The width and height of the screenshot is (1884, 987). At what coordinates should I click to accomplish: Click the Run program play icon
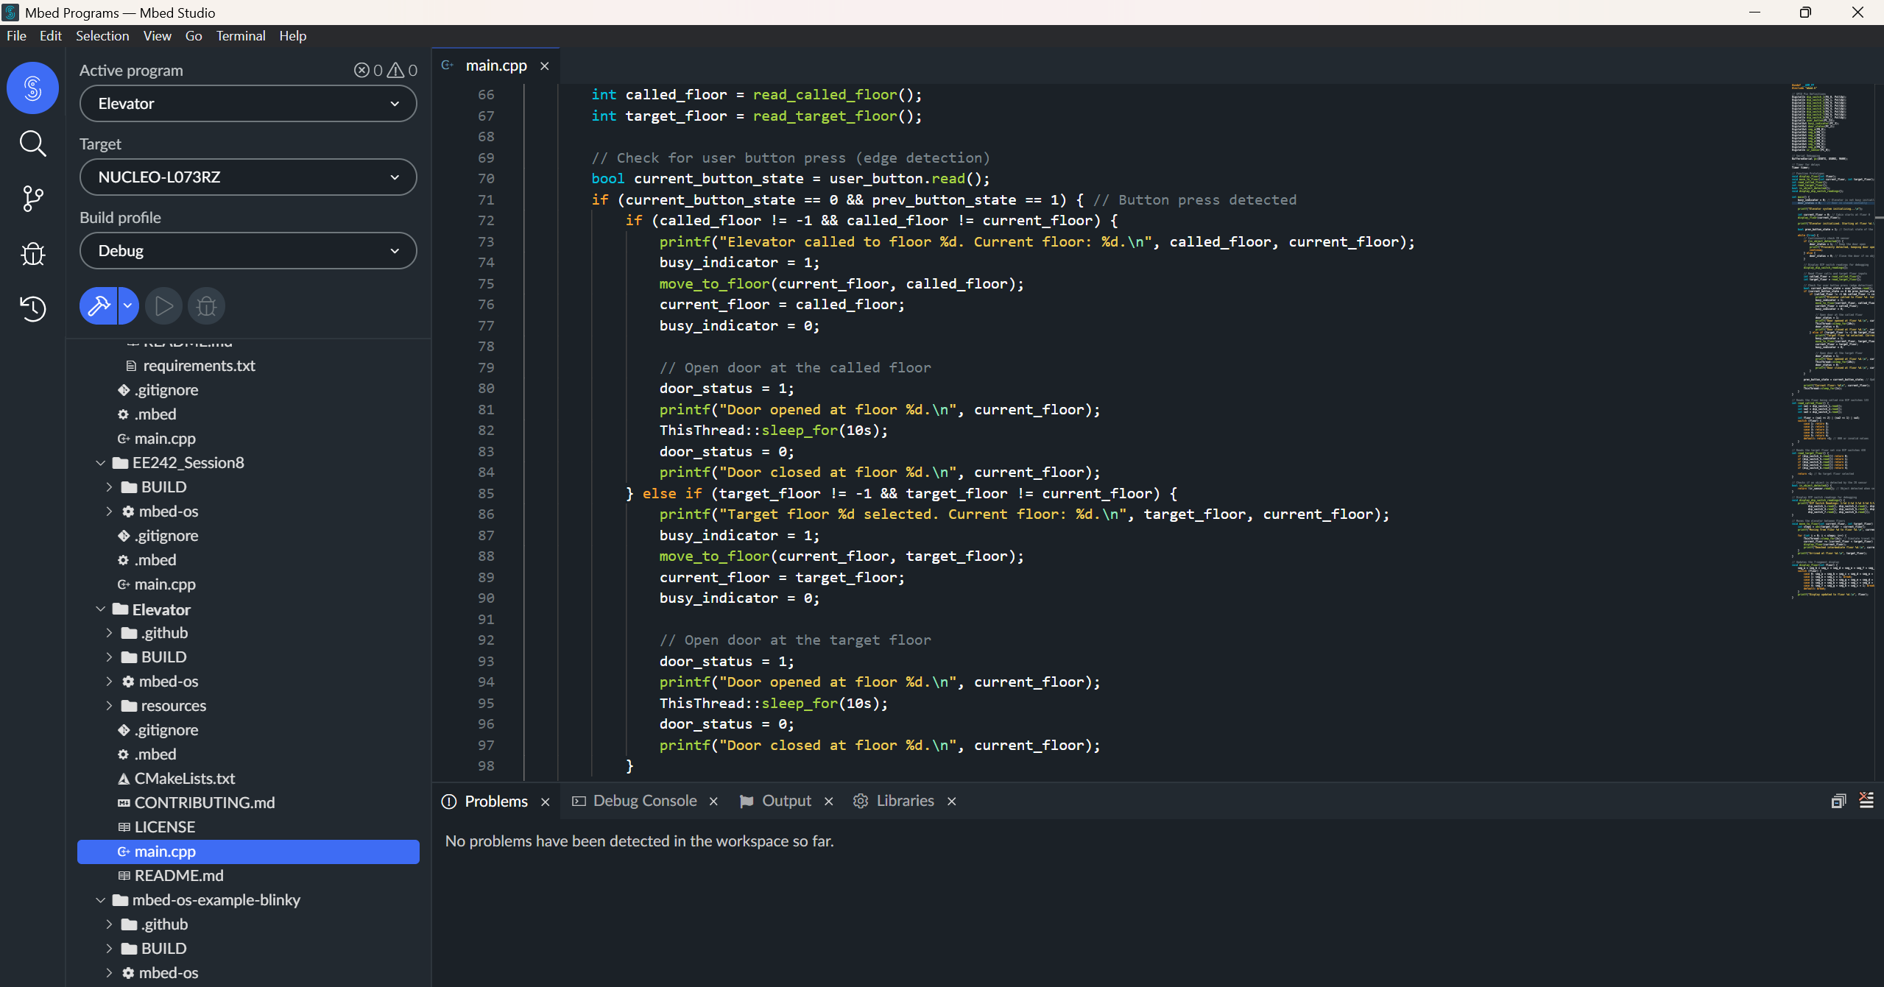[163, 305]
